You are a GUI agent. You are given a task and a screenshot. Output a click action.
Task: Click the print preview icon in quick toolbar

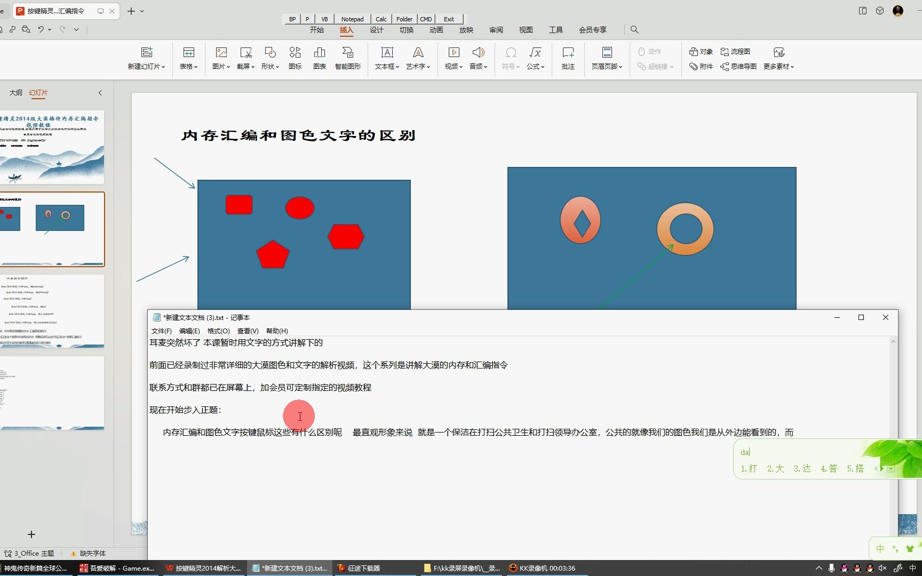point(26,29)
